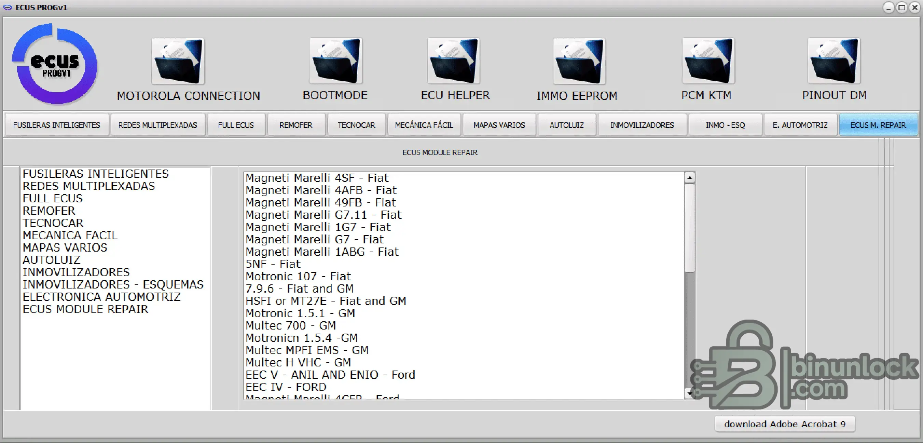Select the REMOFER tab
Screen dimensions: 923x443
(x=296, y=125)
